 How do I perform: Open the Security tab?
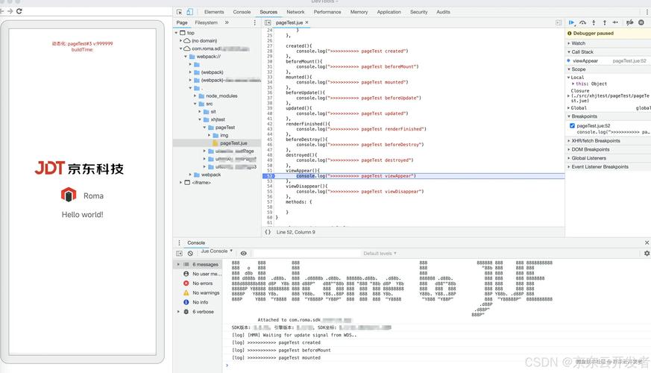tap(418, 12)
